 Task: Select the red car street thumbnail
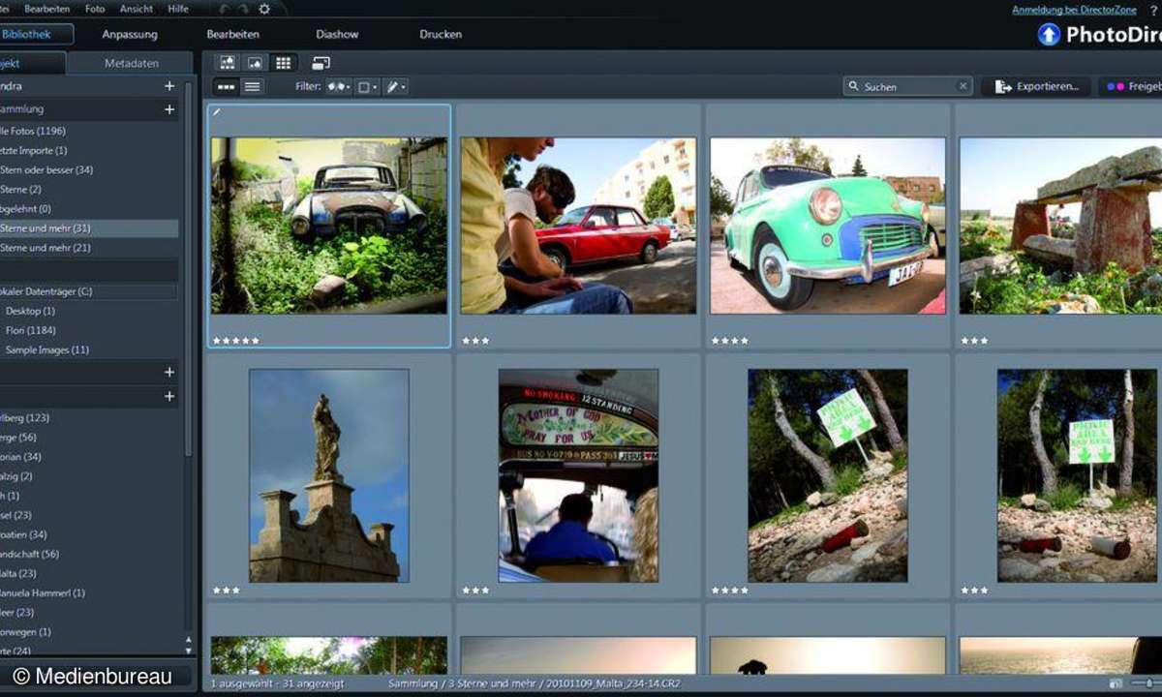(578, 226)
